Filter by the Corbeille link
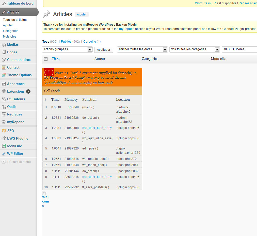 click(x=90, y=42)
